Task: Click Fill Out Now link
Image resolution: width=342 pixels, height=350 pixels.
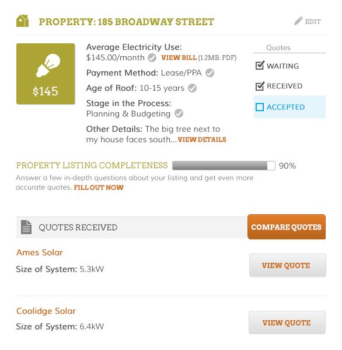Action: click(x=99, y=187)
